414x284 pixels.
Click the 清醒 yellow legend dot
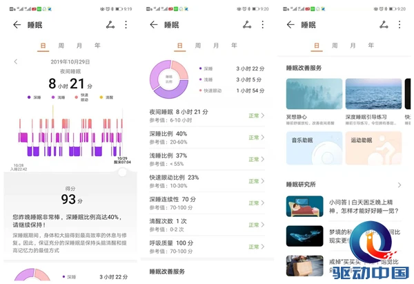tap(101, 97)
